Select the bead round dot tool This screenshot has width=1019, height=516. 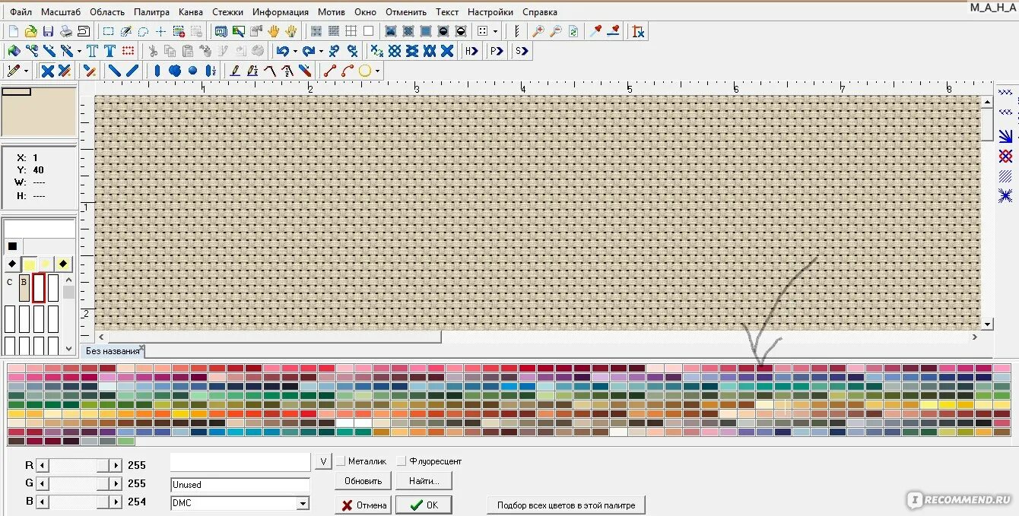click(192, 71)
